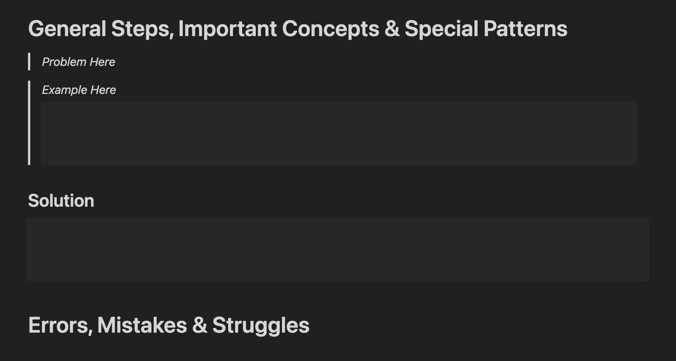The height and width of the screenshot is (361, 676).
Task: Click inside empty code block under Example Here
Action: [339, 133]
